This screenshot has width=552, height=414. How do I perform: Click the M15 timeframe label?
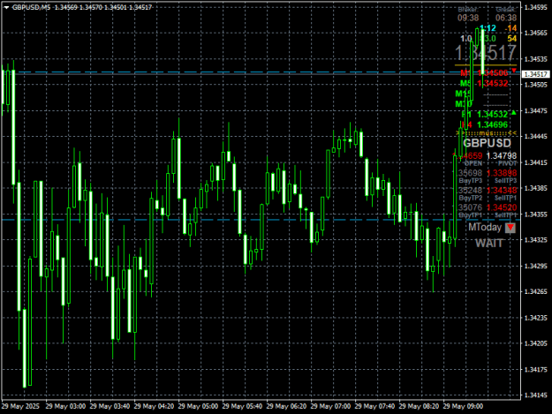point(463,94)
